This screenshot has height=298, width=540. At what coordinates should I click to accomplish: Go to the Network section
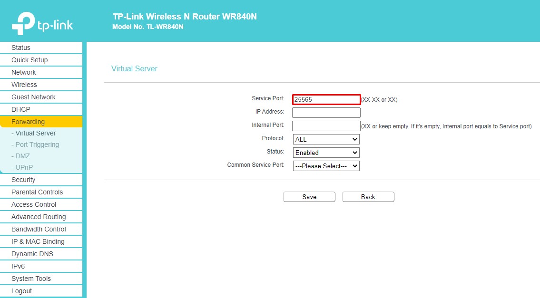click(x=41, y=72)
